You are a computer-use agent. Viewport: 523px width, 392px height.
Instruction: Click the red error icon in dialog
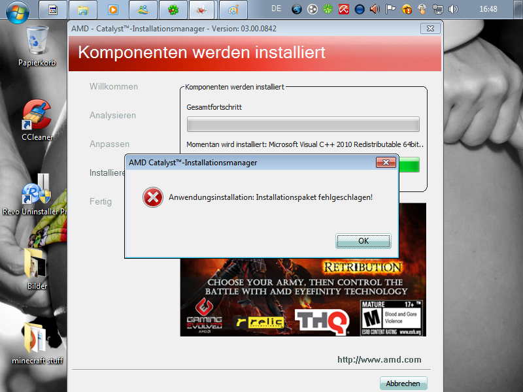pos(153,197)
